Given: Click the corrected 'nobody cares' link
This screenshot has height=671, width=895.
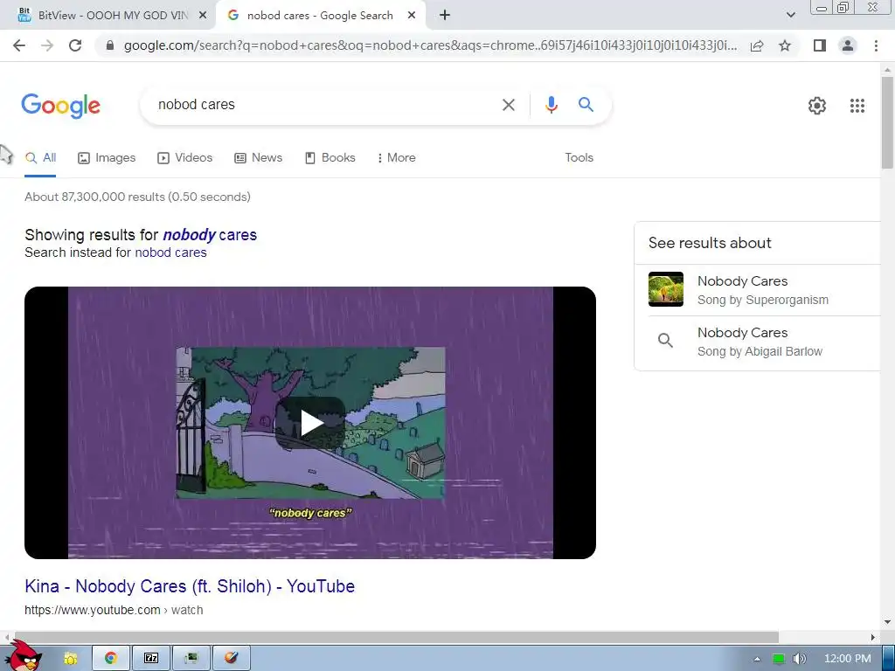Looking at the screenshot, I should (210, 235).
